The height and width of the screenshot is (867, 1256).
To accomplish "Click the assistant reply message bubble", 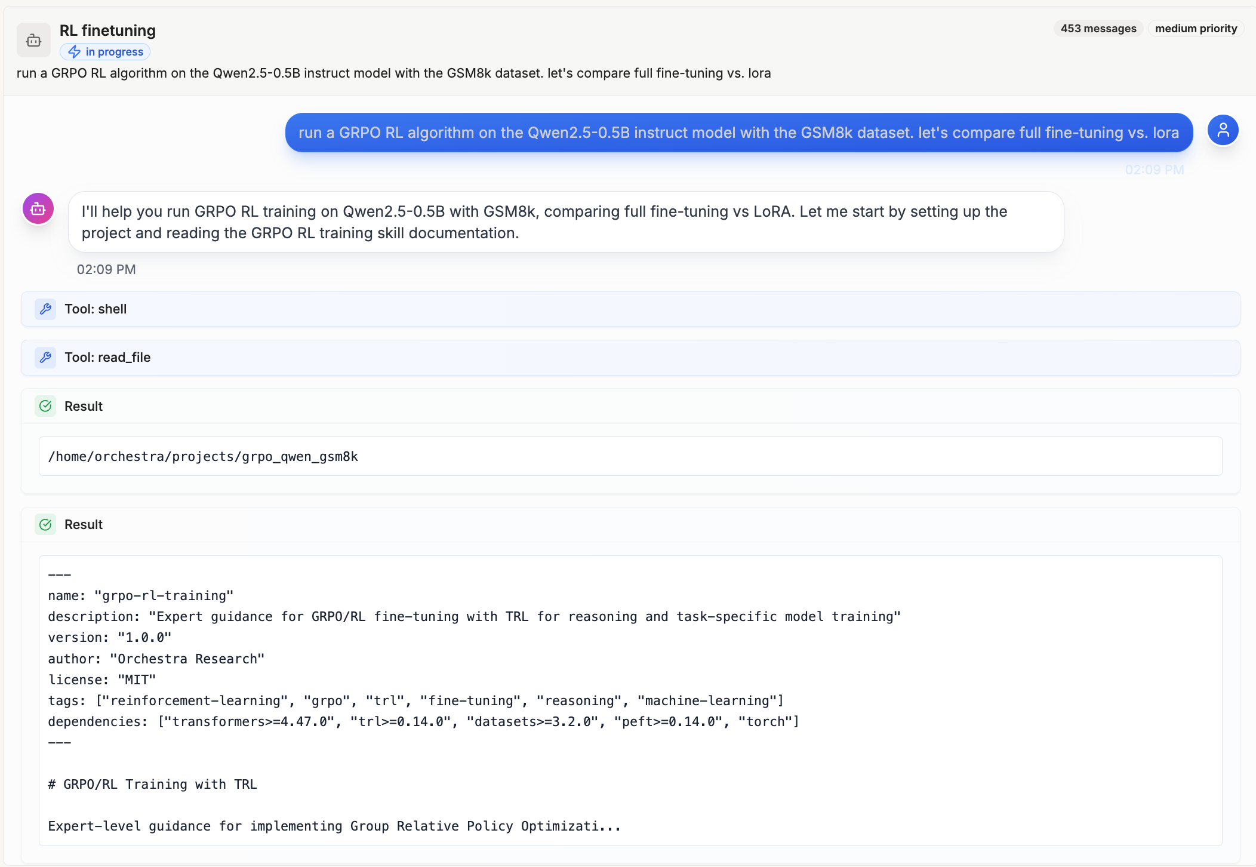I will (565, 222).
